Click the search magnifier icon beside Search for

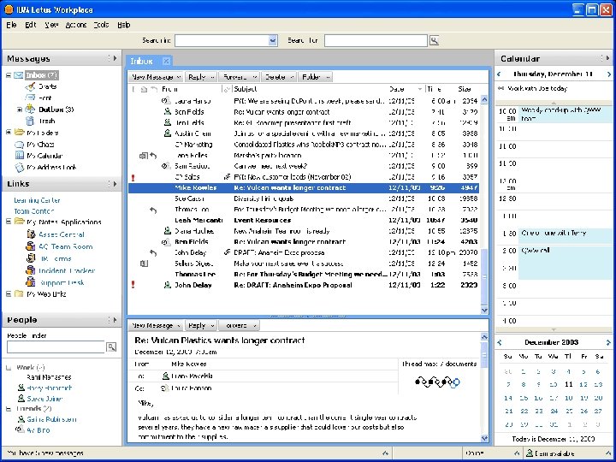(434, 40)
